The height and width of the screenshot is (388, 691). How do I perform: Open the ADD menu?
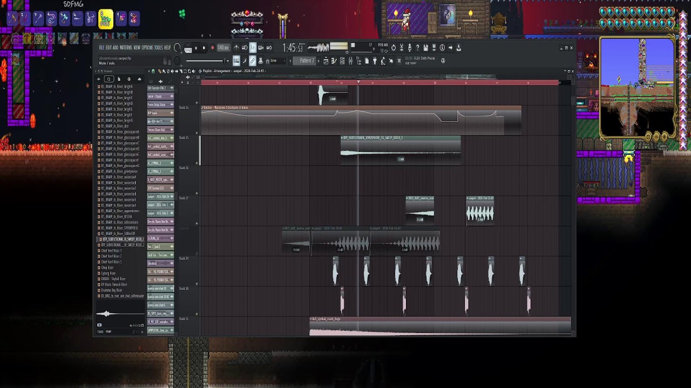[x=116, y=47]
